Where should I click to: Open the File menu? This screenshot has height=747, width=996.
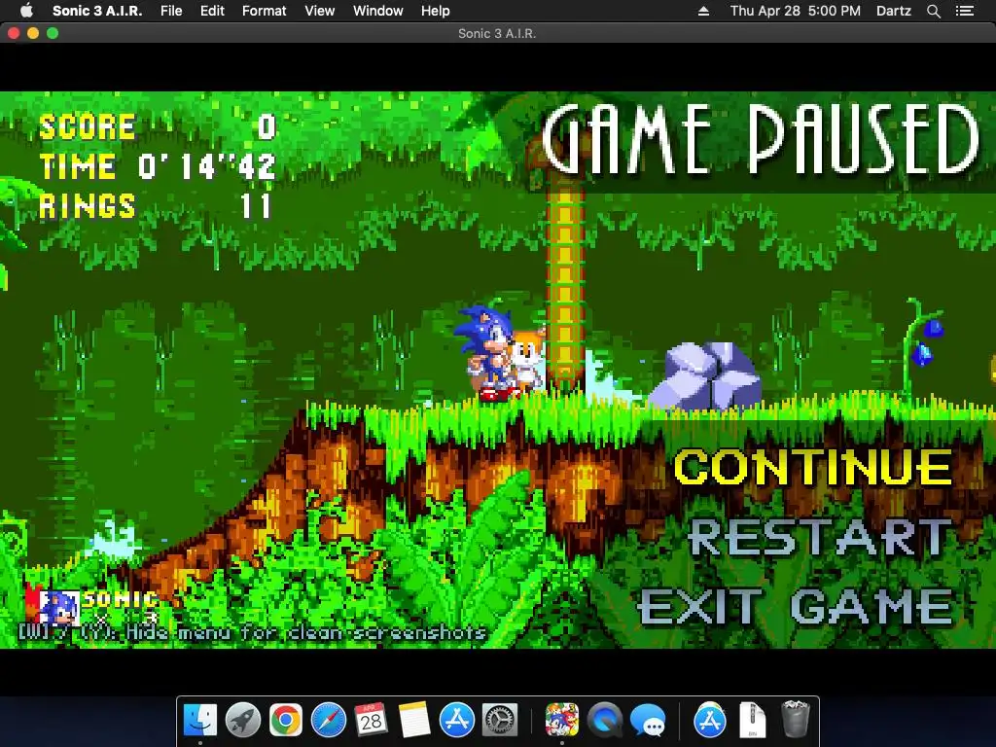[171, 11]
